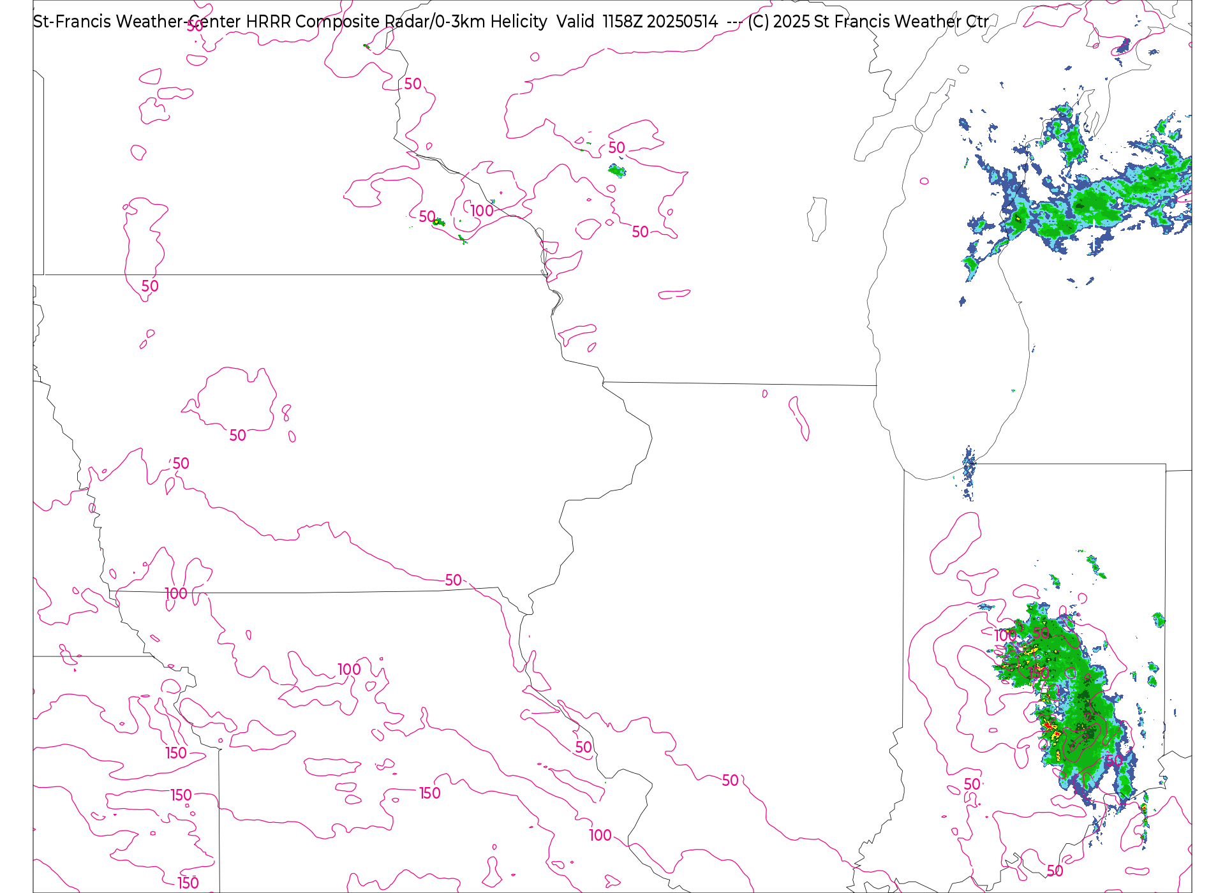Click the 'HRRR Composite Radar/0-3km Helicity' title text

click(x=396, y=22)
